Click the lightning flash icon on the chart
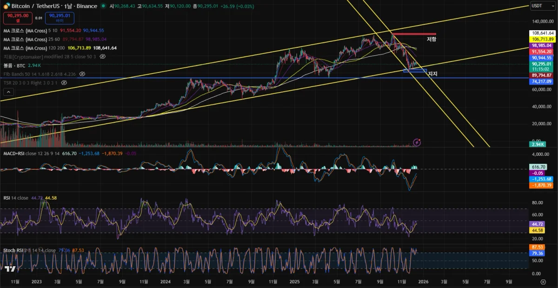The width and height of the screenshot is (558, 288). coord(417,142)
